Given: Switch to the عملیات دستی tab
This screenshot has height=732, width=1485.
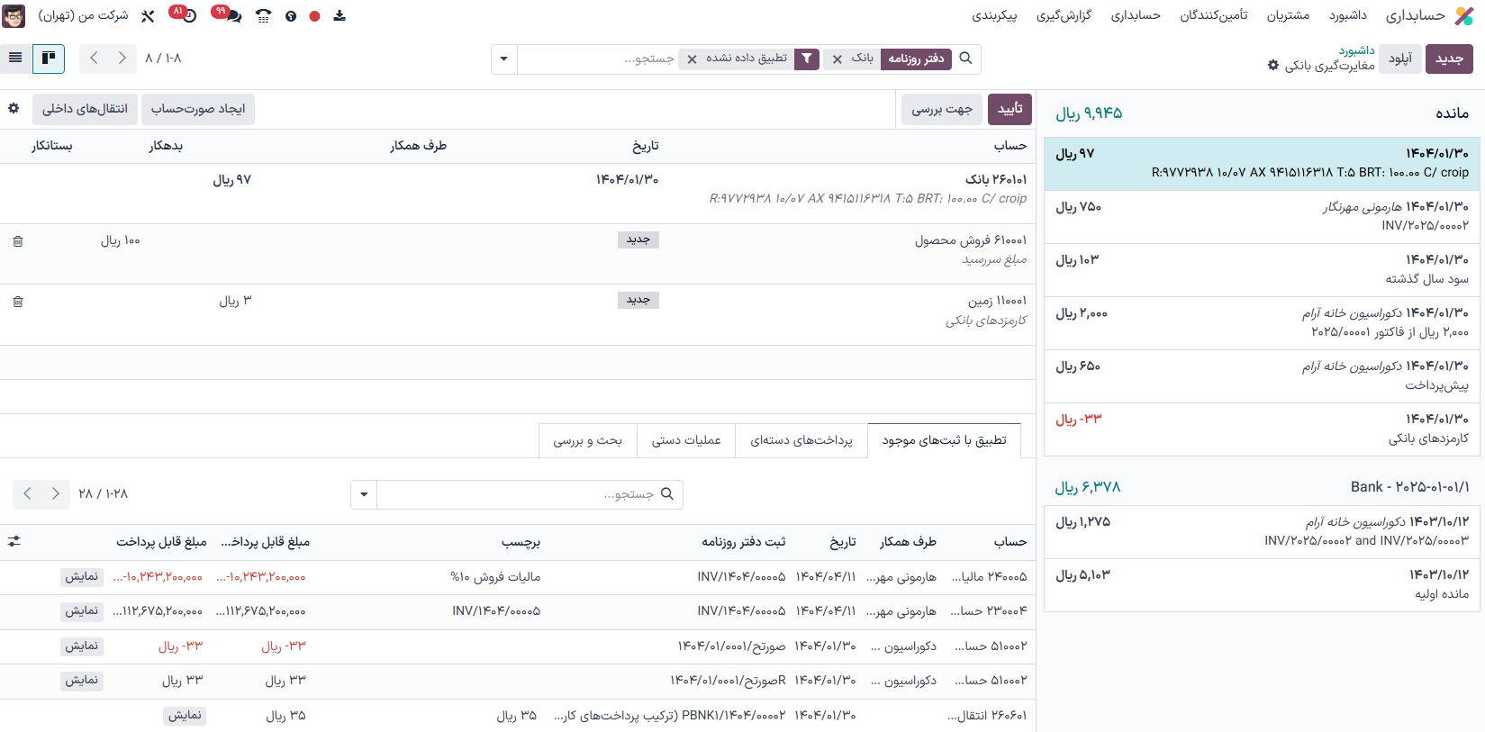Looking at the screenshot, I should 686,440.
